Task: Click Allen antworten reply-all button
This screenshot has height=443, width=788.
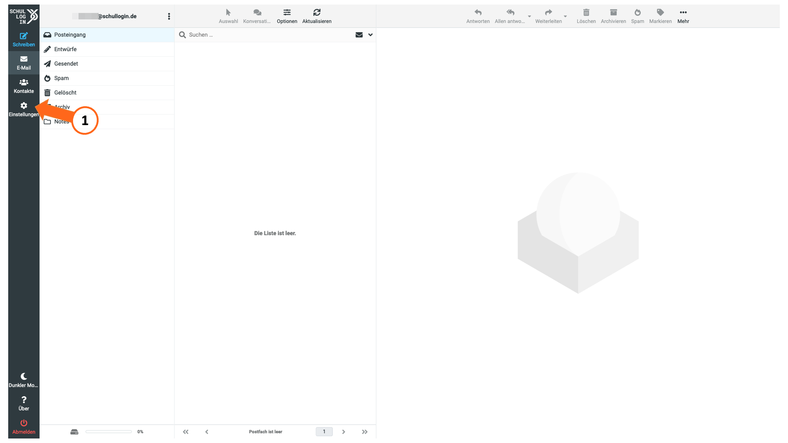Action: point(510,16)
